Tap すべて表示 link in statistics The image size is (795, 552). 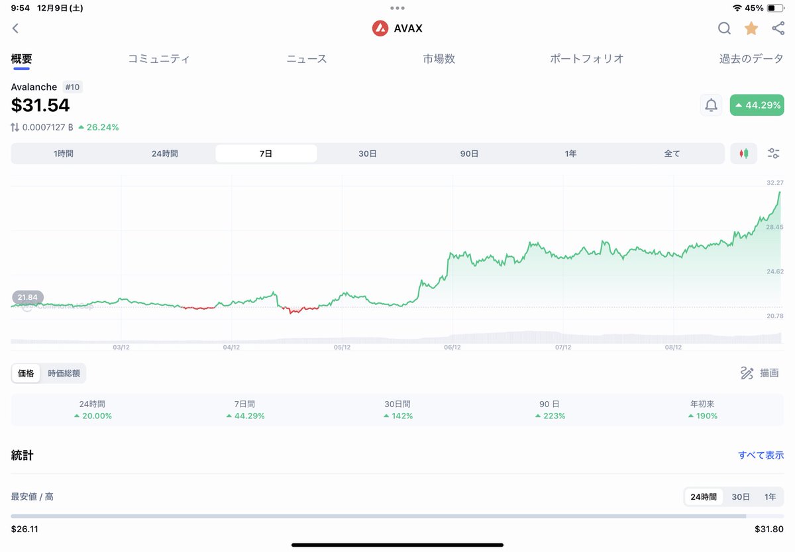tap(761, 455)
